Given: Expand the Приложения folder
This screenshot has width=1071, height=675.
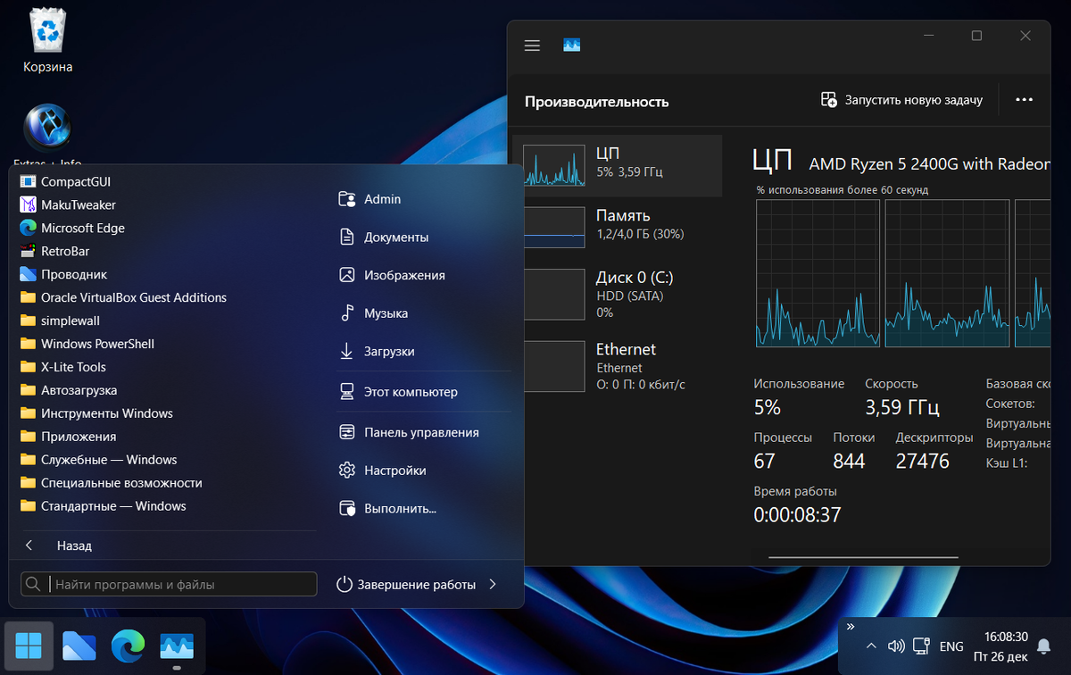Looking at the screenshot, I should (x=68, y=437).
